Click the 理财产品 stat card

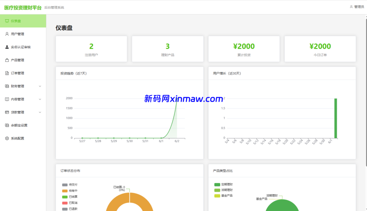coord(168,49)
